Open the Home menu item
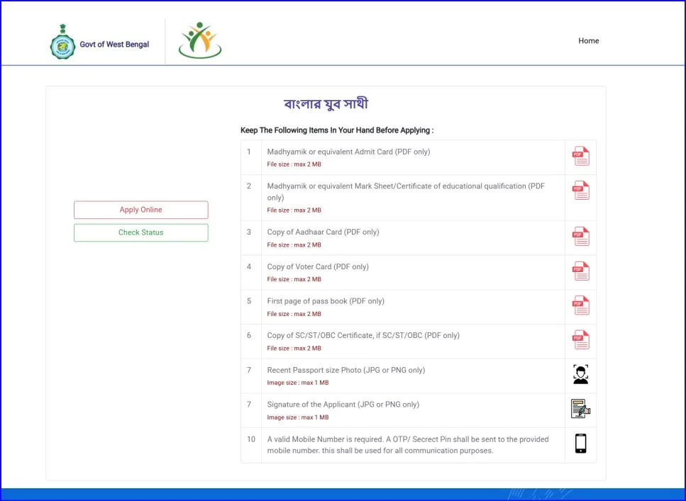The height and width of the screenshot is (501, 686). 588,40
